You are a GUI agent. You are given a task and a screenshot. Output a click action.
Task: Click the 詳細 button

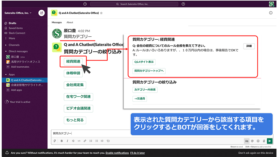[x=249, y=46]
